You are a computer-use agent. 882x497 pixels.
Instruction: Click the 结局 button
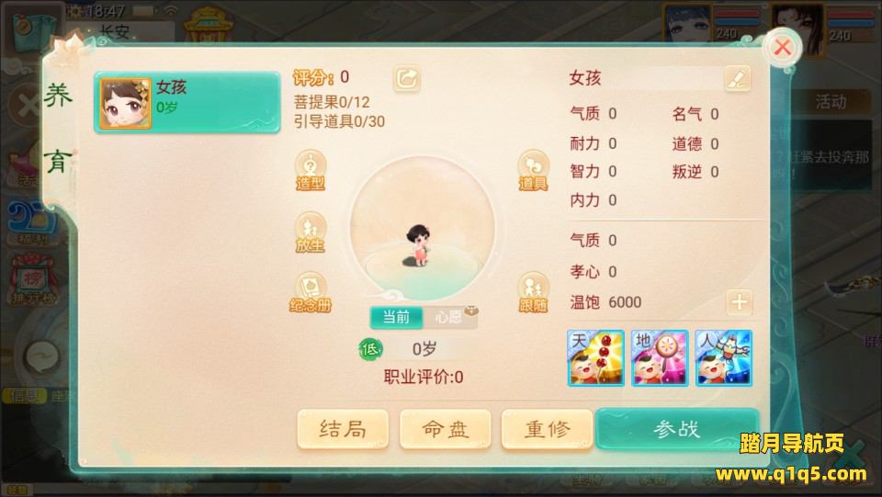pyautogui.click(x=343, y=429)
